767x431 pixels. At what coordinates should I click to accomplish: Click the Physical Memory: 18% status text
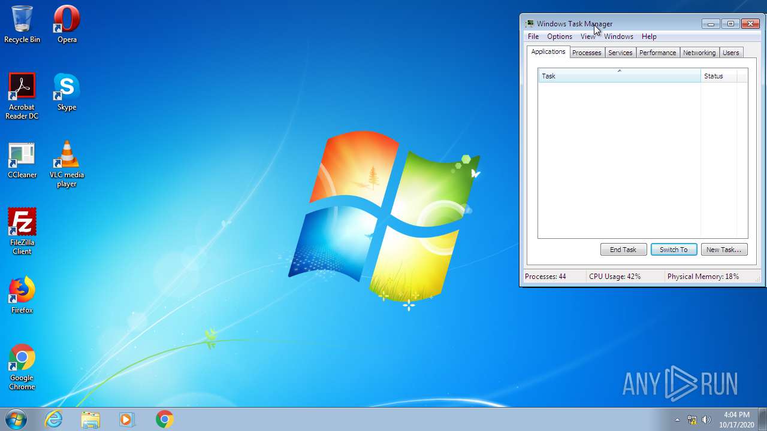pos(703,277)
